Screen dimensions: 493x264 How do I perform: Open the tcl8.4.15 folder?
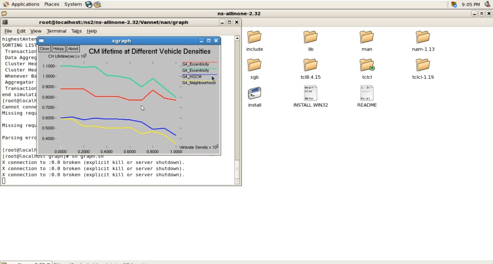(311, 65)
